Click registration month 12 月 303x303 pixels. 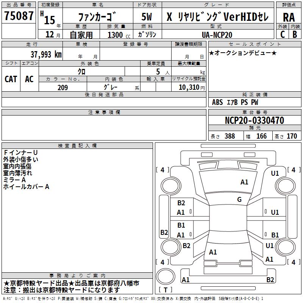tap(53, 34)
